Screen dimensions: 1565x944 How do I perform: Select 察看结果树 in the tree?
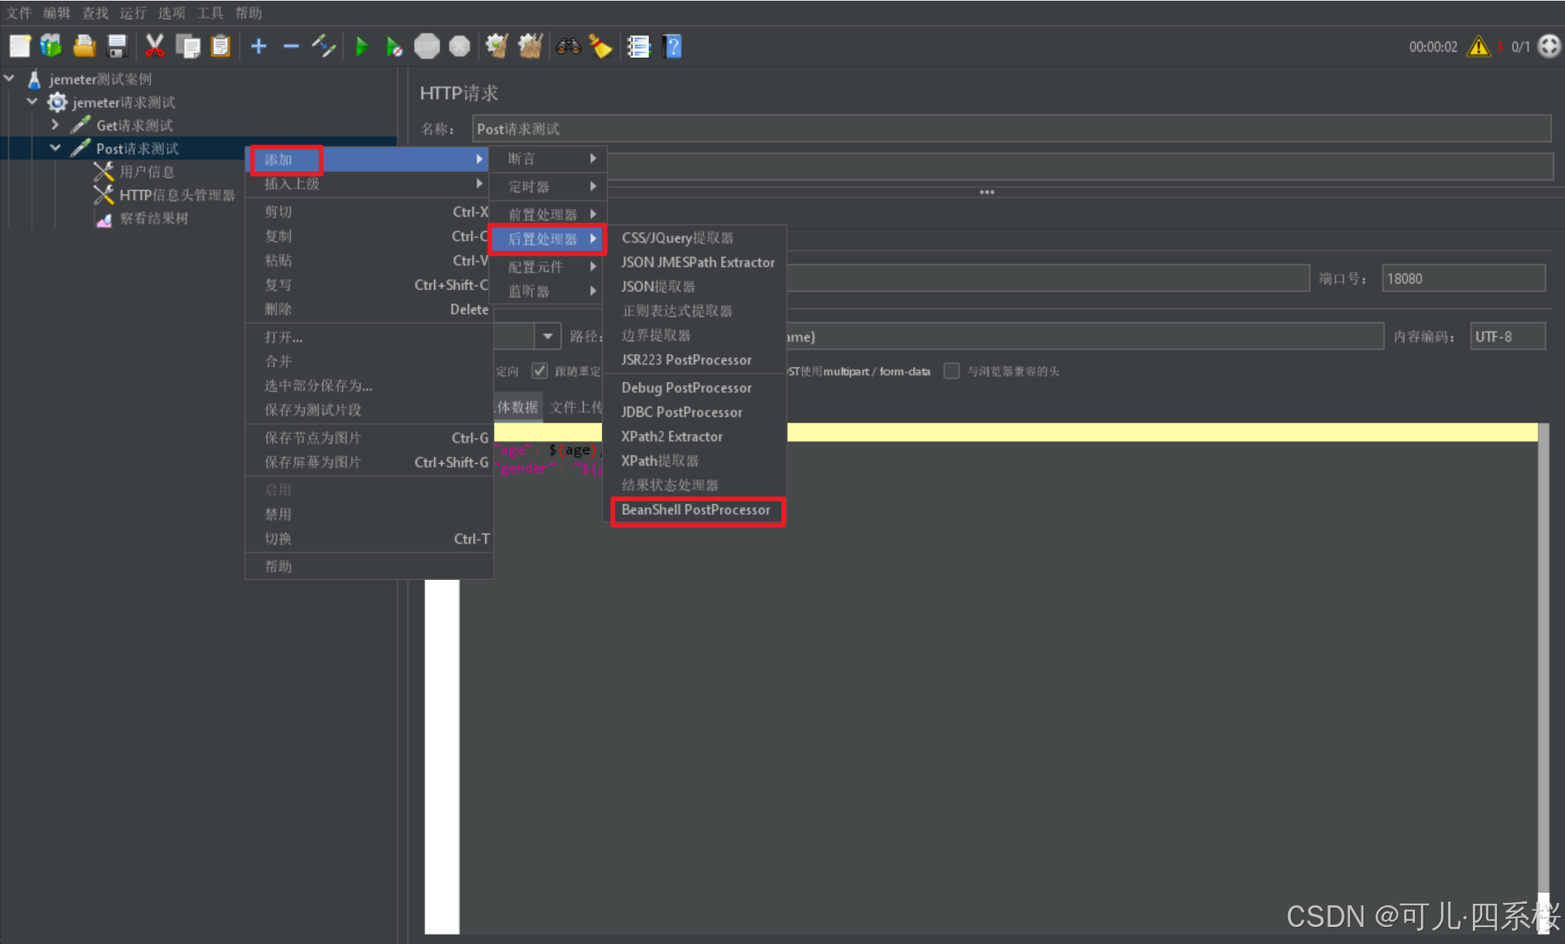coord(153,219)
